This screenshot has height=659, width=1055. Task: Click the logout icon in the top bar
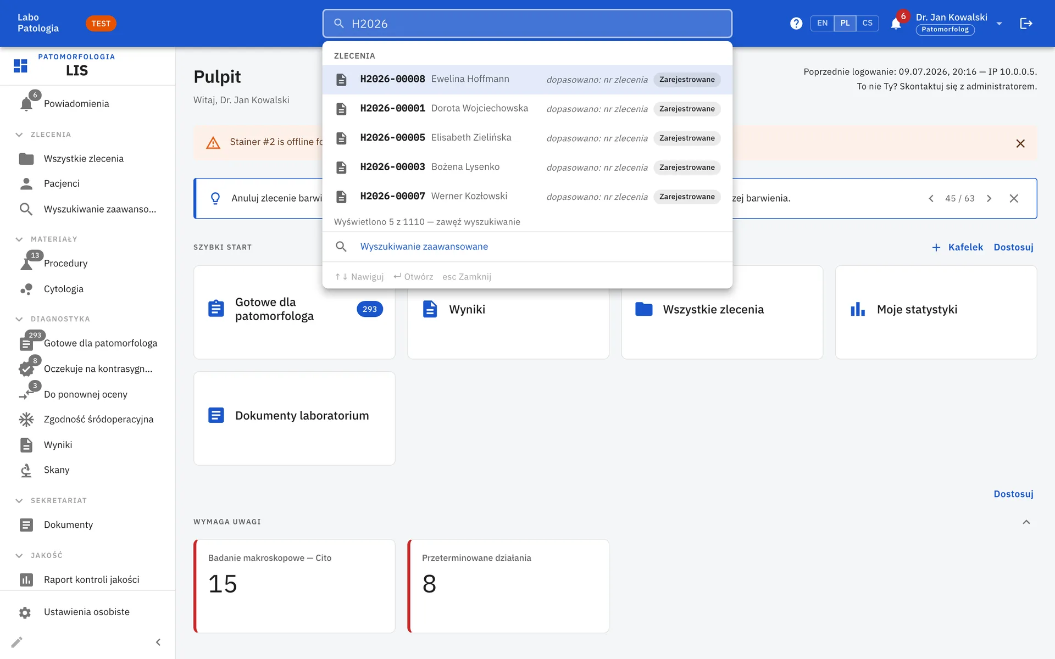pos(1026,24)
